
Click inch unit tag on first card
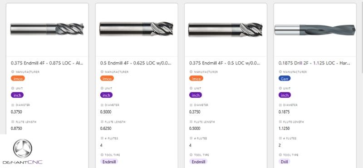pos(17,95)
